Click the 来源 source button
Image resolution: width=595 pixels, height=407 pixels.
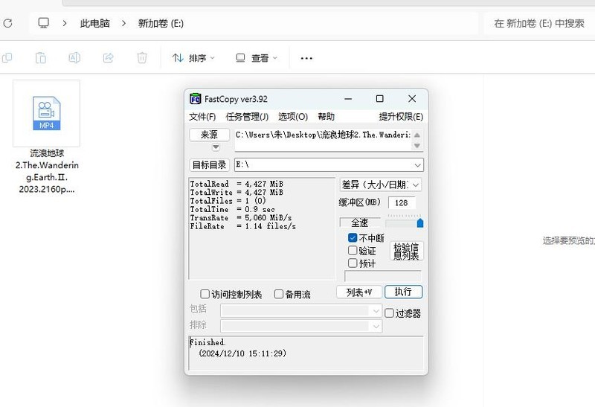click(x=209, y=135)
